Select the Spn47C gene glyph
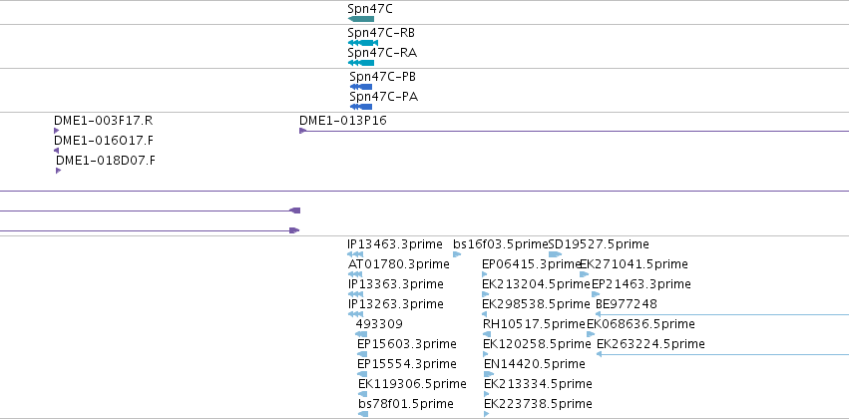Image resolution: width=849 pixels, height=419 pixels. click(360, 19)
